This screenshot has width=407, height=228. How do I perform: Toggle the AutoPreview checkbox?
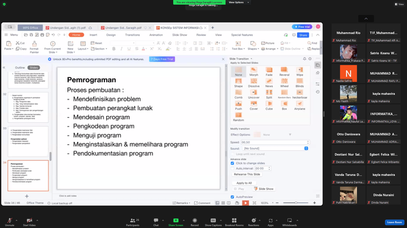pyautogui.click(x=232, y=197)
